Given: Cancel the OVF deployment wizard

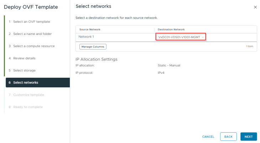Looking at the screenshot, I should [x=208, y=137].
